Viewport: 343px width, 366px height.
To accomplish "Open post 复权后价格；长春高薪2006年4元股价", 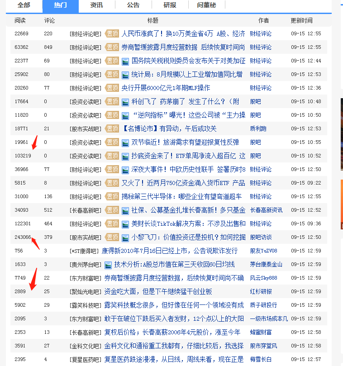I will (x=172, y=332).
